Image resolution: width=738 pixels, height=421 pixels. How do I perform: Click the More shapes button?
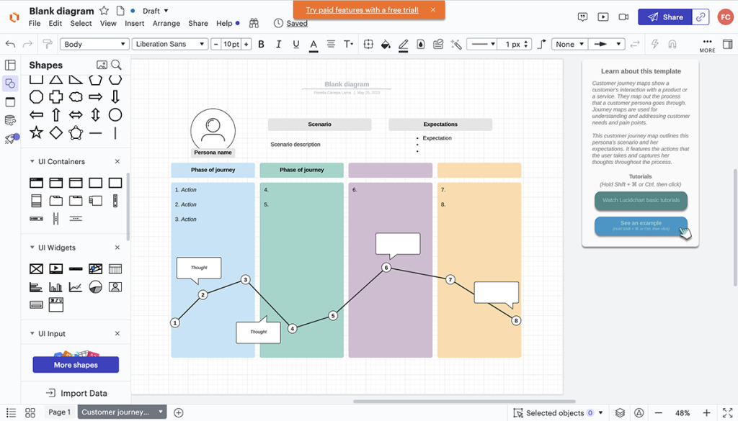point(75,365)
